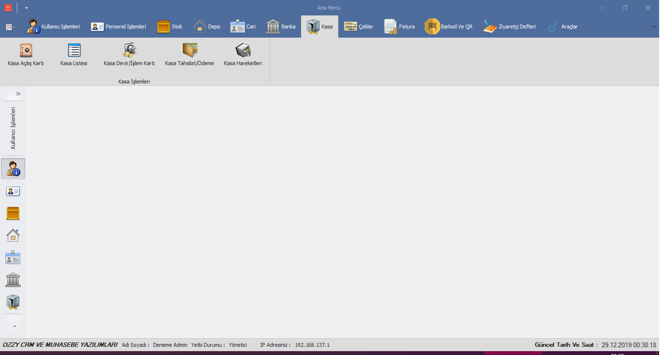Click the safe (Kasa) sidebar icon
Screen dimensions: 663x355
(x=13, y=302)
